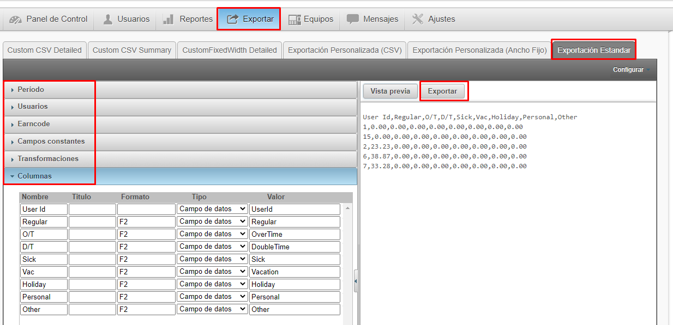Click the Exportar share arrow icon

point(233,19)
